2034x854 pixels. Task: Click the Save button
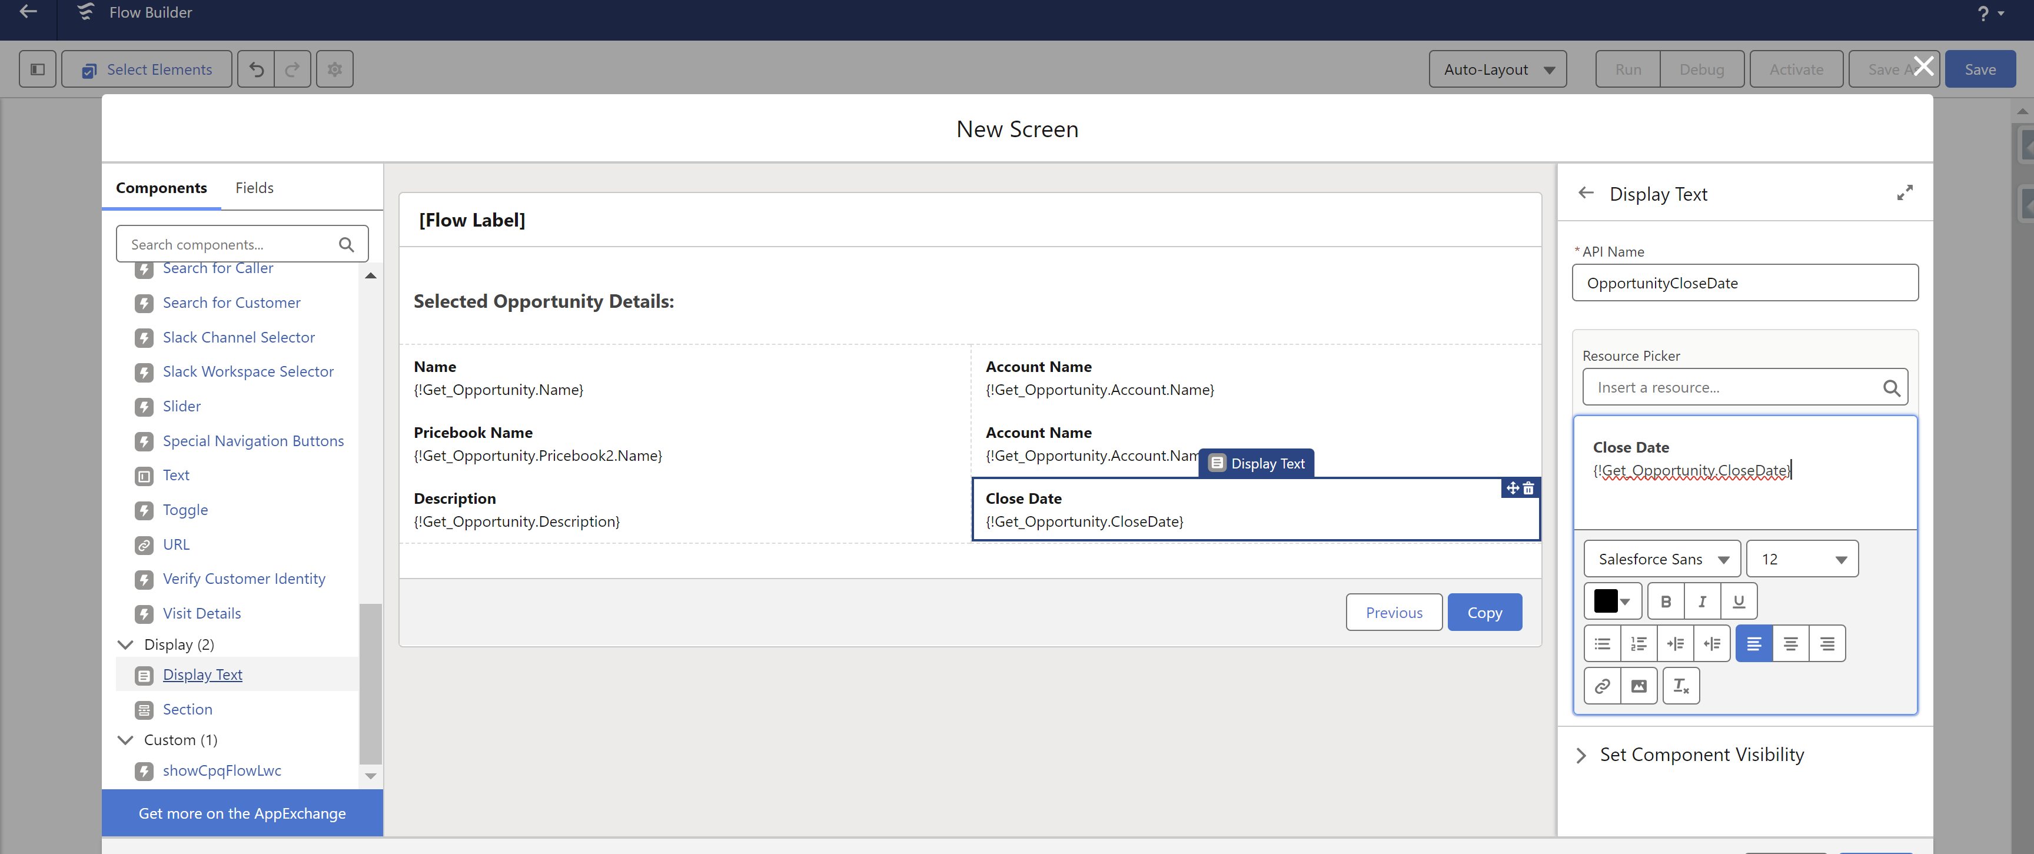pos(1979,69)
